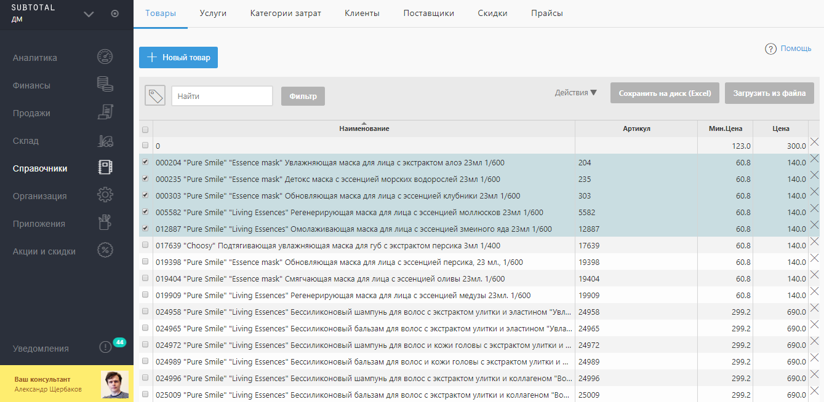Screen dimensions: 824x402
Task: Expand the Действия dropdown menu
Action: [575, 93]
